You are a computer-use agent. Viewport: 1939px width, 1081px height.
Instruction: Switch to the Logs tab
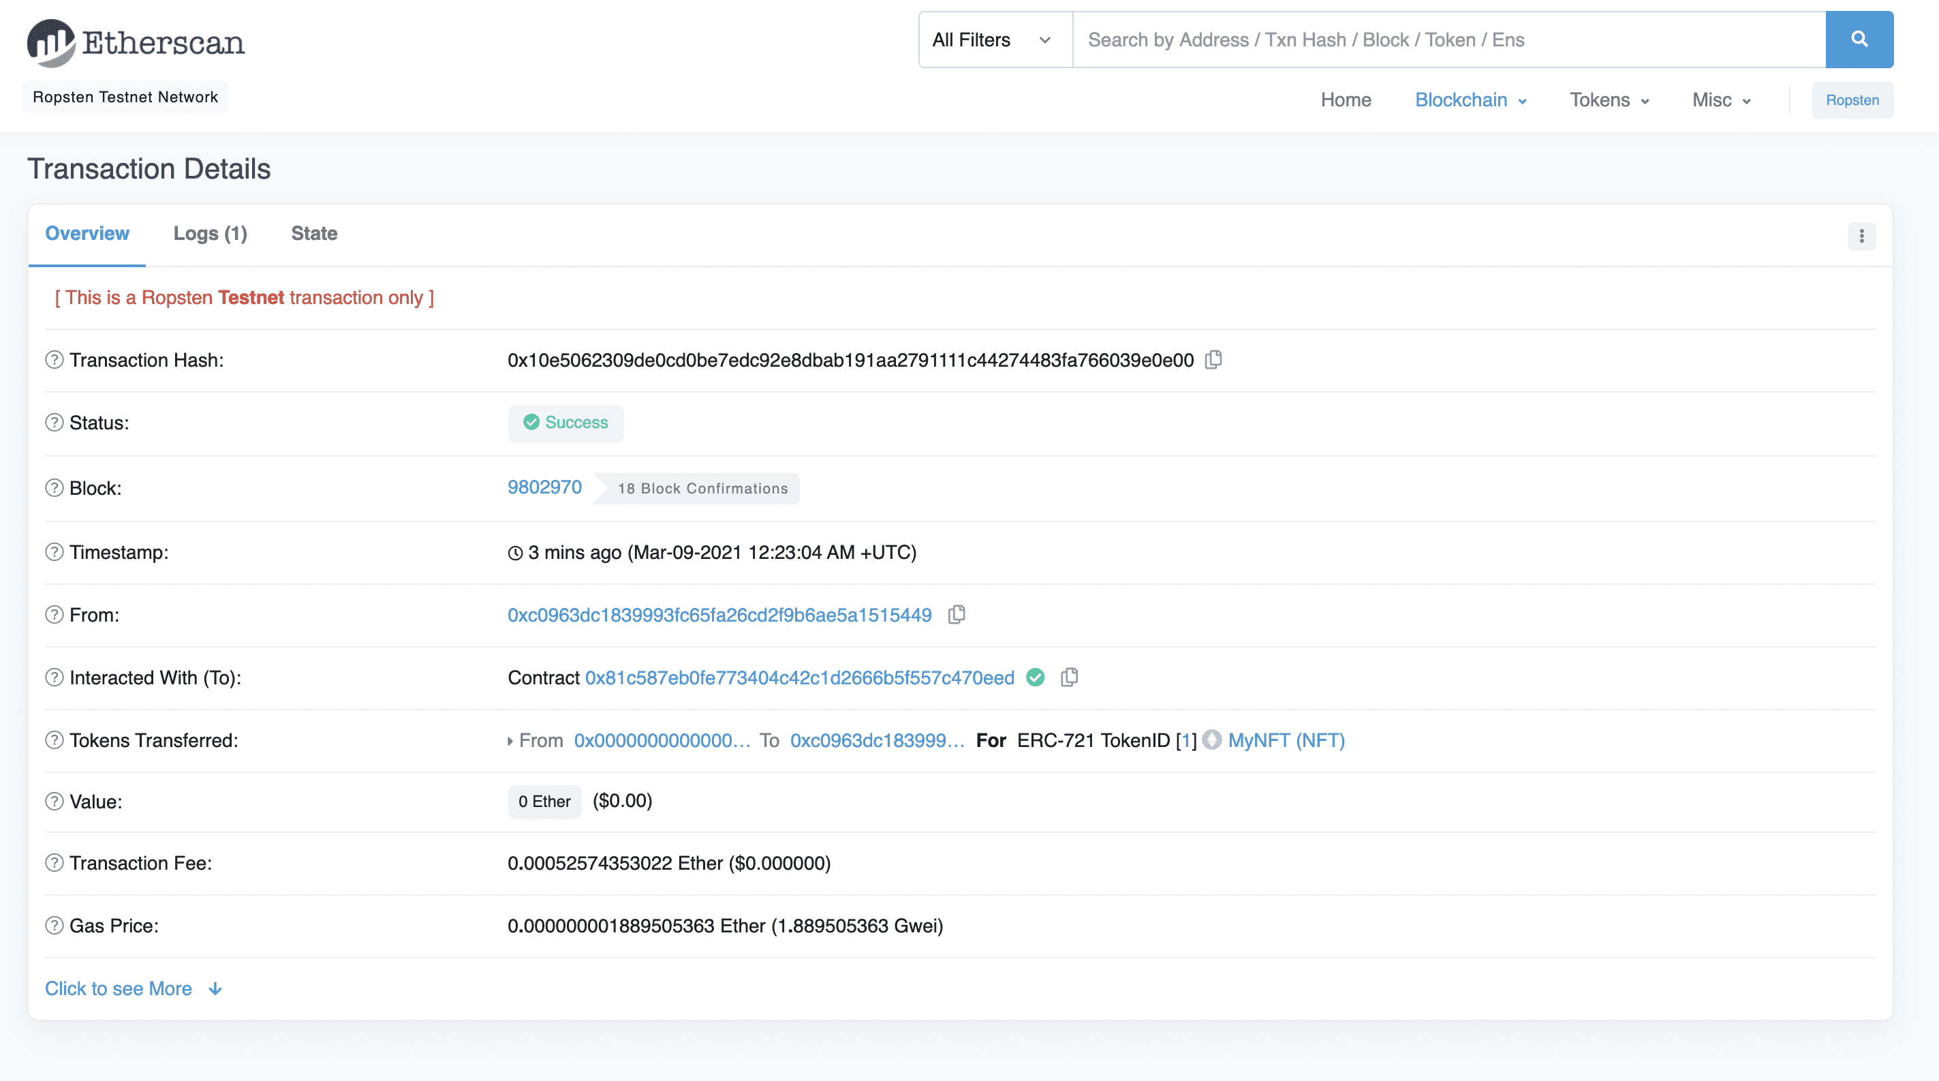(210, 233)
